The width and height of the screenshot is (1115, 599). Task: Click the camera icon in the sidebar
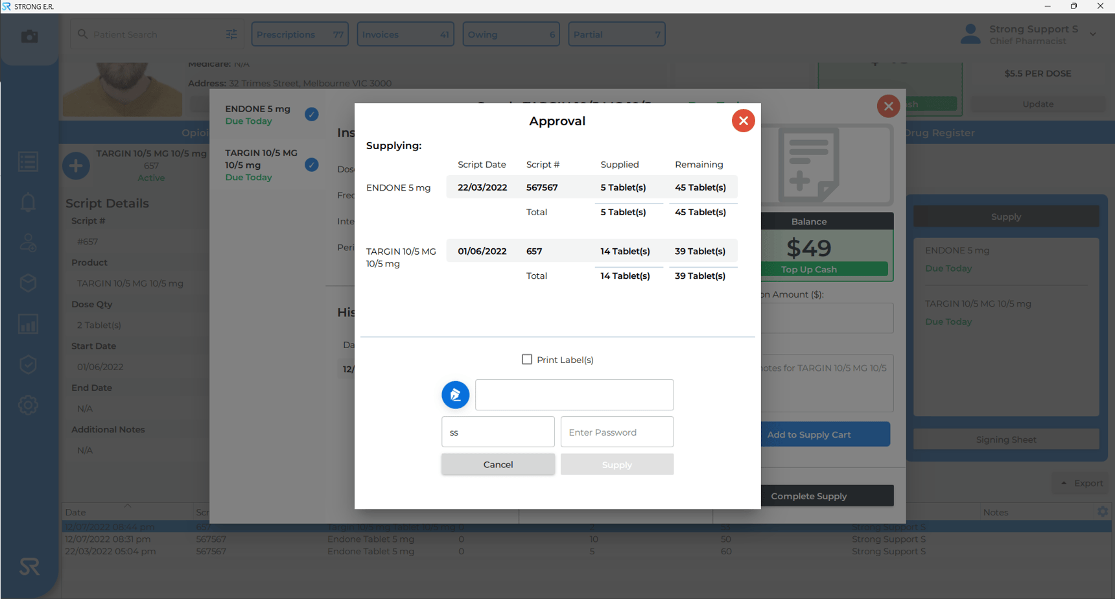coord(29,36)
